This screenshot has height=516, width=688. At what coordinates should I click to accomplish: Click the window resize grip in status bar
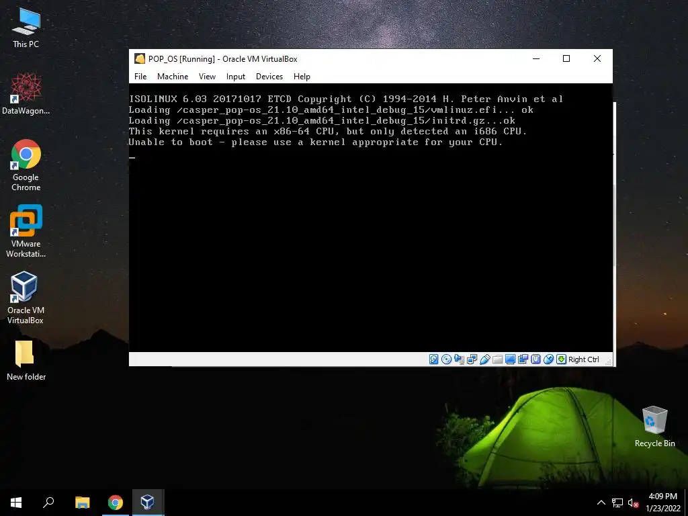coord(608,361)
